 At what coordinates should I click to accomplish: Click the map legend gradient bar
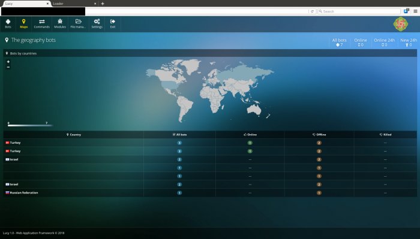click(x=30, y=125)
